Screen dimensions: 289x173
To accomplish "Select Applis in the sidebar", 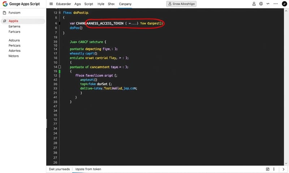I will point(23,21).
